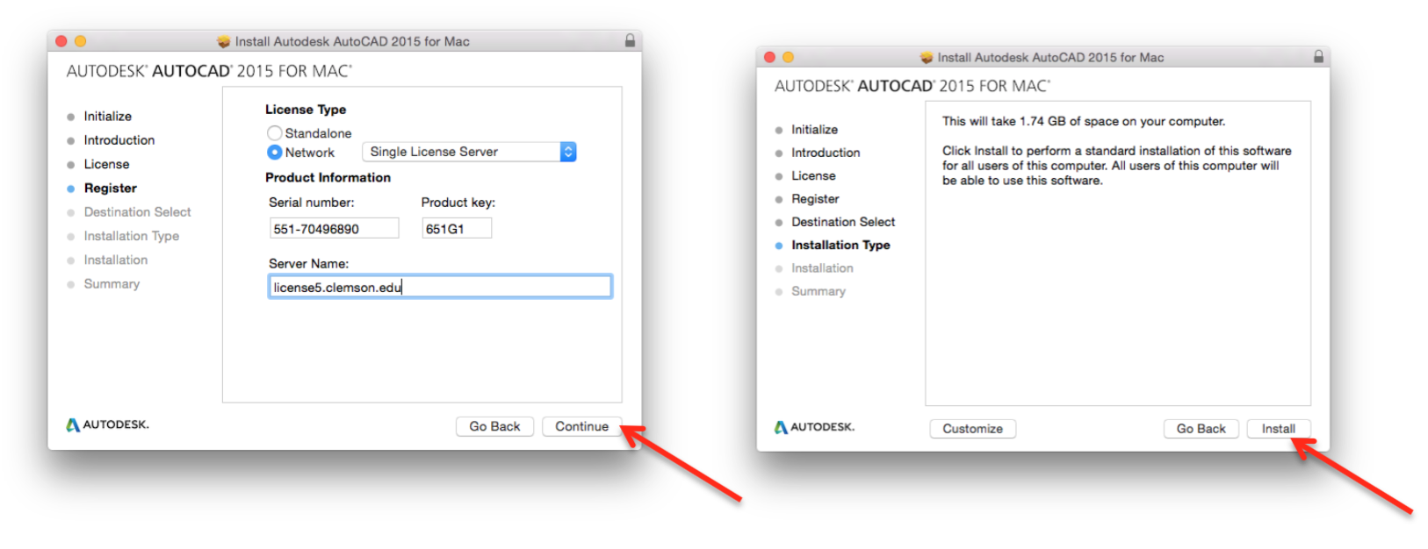This screenshot has width=1428, height=549.
Task: Close the Register installer window
Action: tap(61, 41)
